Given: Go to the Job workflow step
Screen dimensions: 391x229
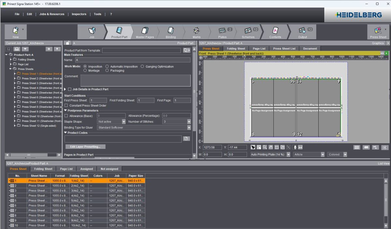Looking at the screenshot, I should click(92, 32).
